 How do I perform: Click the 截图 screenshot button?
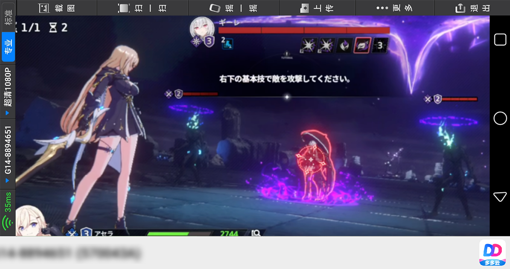(x=57, y=8)
